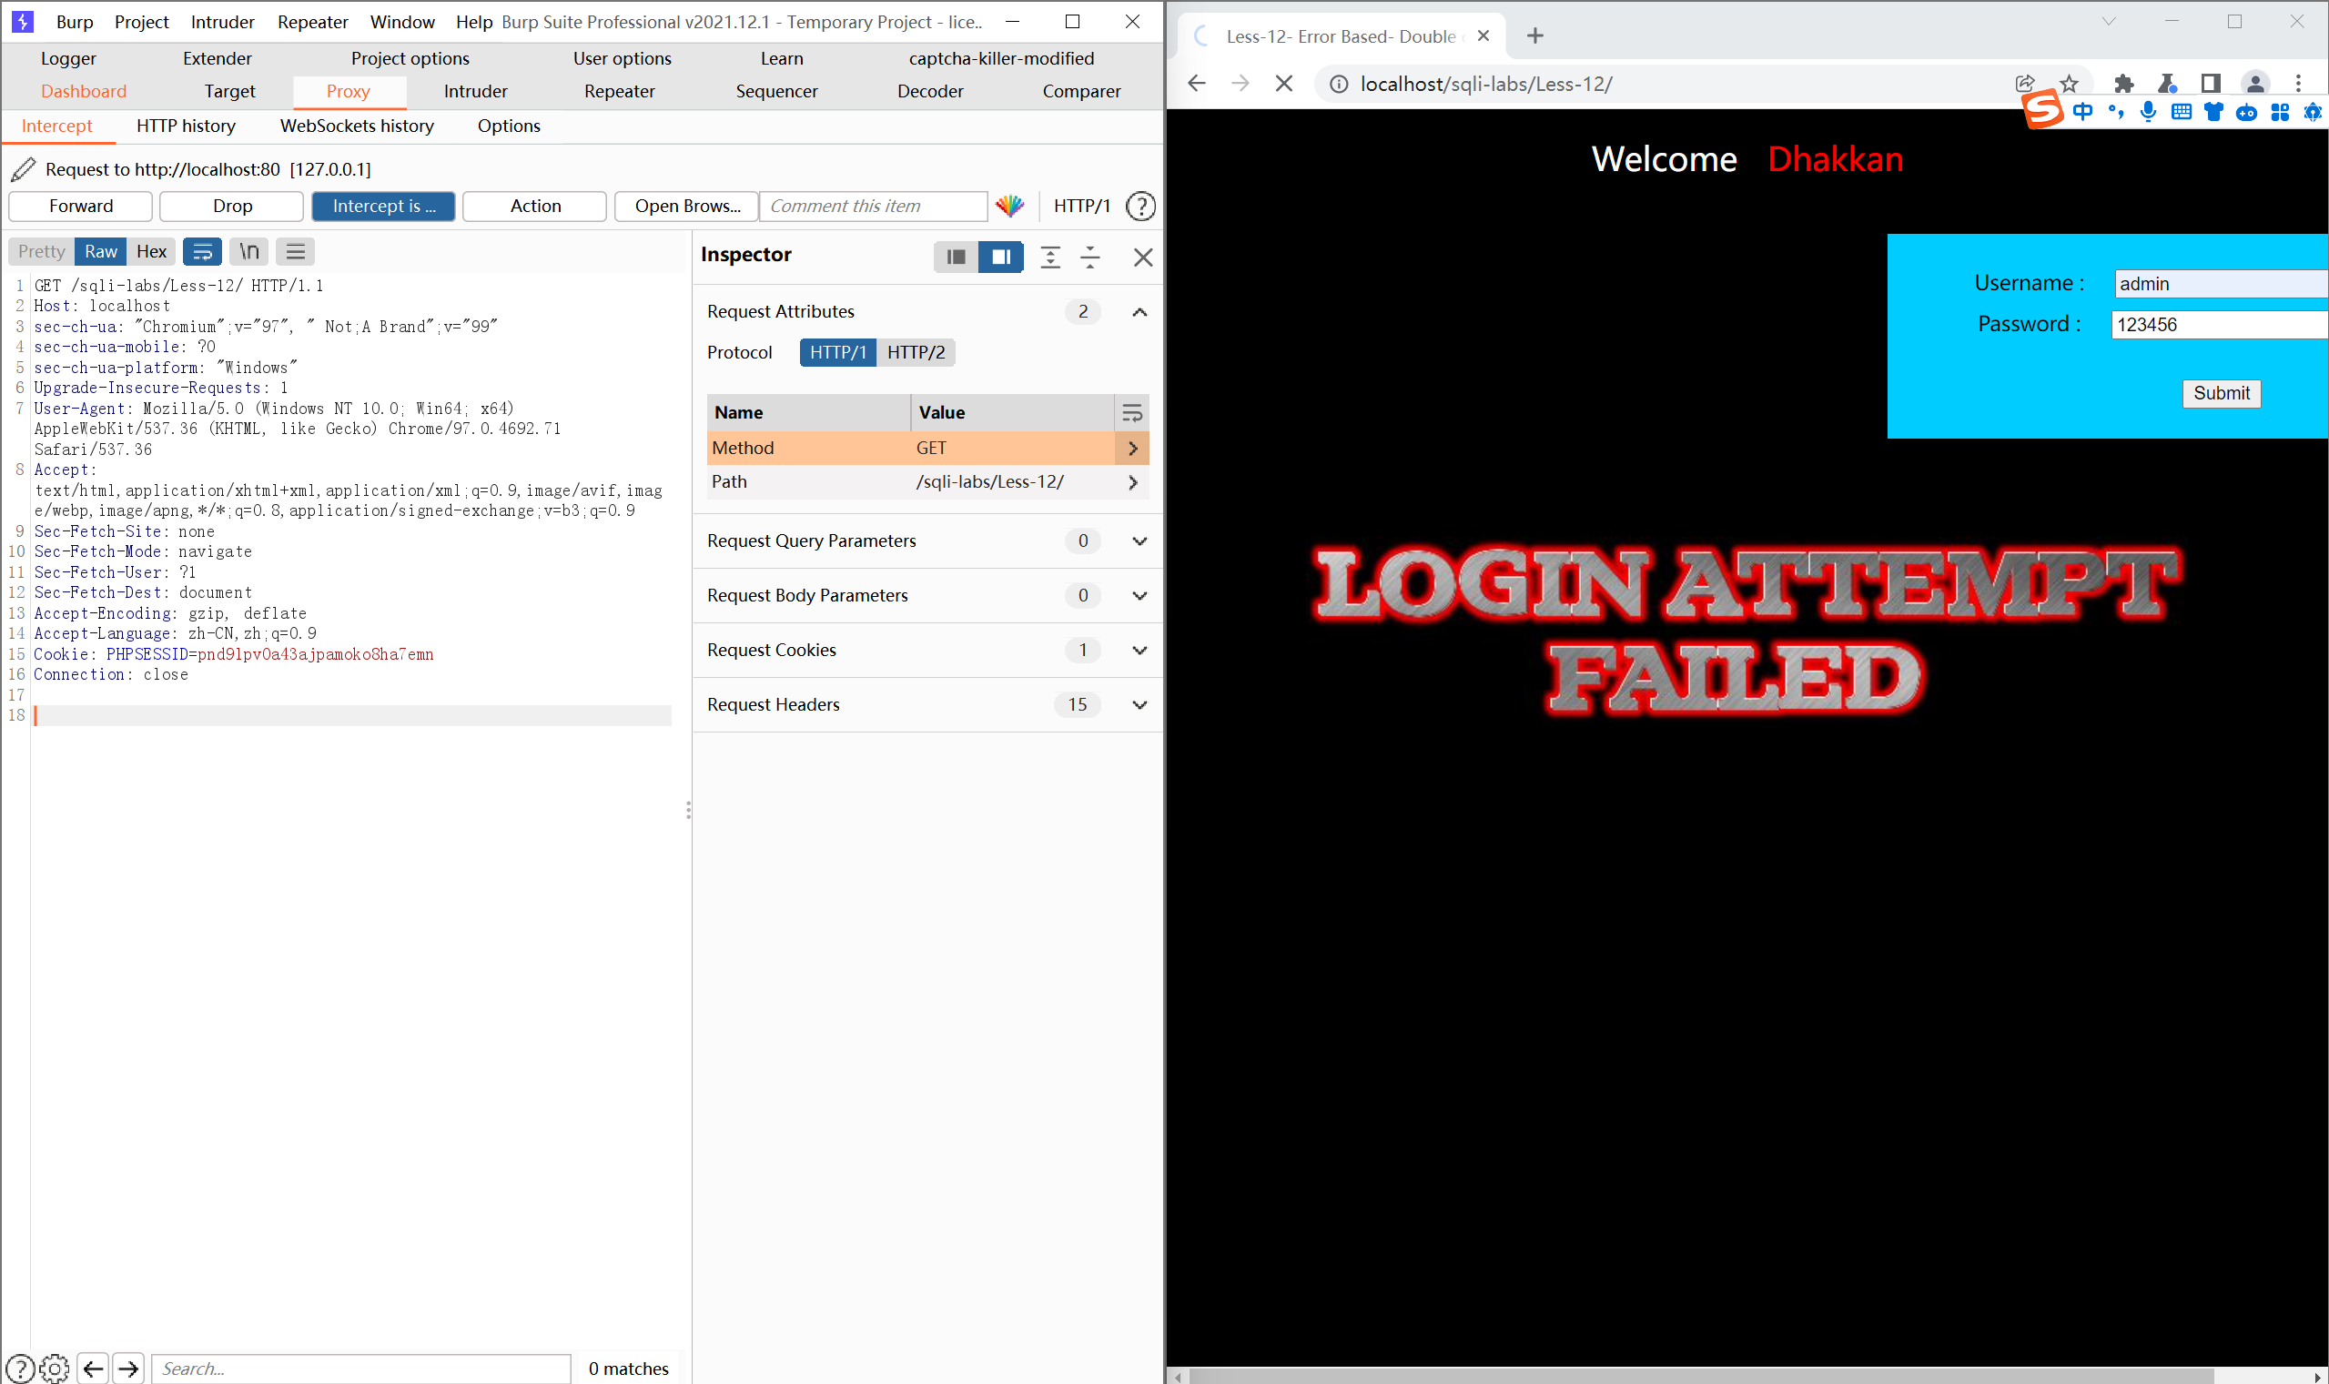
Task: Open the Chrome profile avatar
Action: coord(2255,84)
